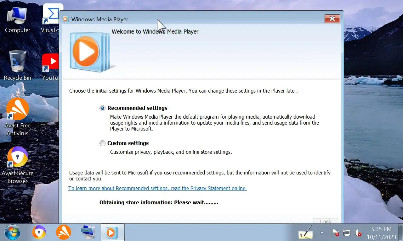
Task: Open the Windows Start menu
Action: [13, 233]
